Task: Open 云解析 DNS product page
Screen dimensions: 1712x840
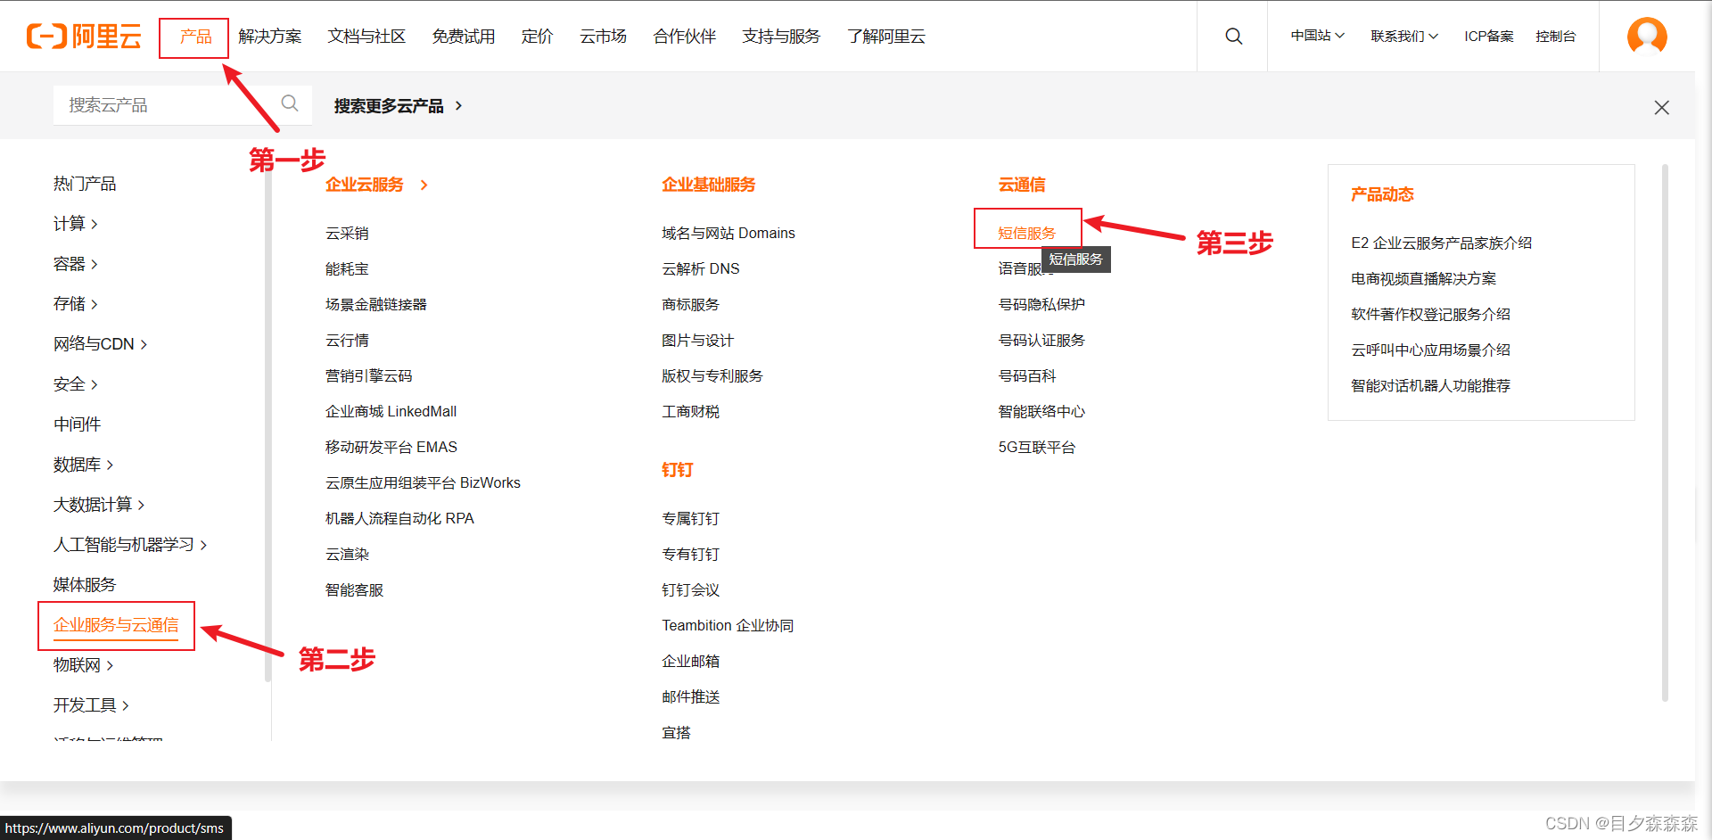Action: 701,268
